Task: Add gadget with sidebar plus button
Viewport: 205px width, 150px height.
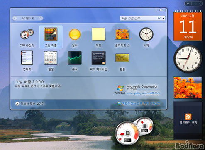Action: tap(188, 4)
